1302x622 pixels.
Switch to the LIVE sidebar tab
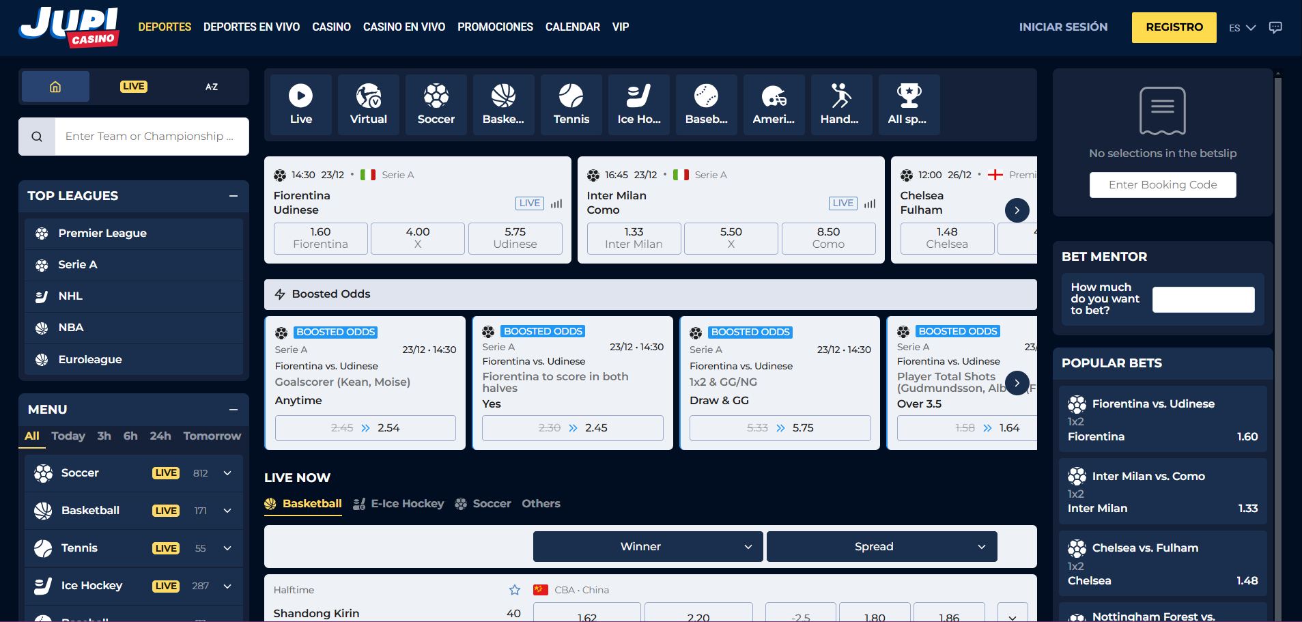[134, 87]
